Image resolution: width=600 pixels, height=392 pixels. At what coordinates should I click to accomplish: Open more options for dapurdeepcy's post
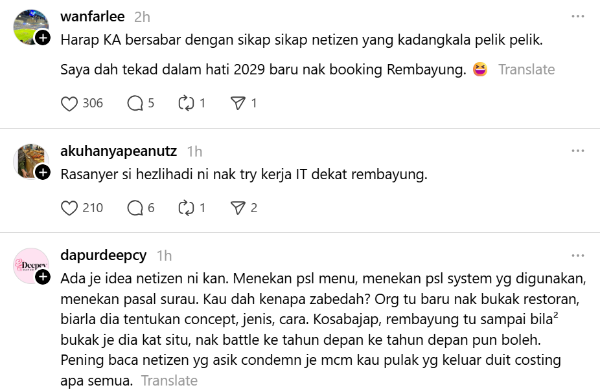pos(577,255)
